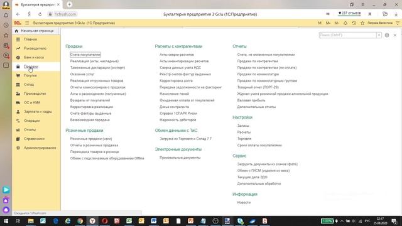Open Досье контрагента link
402x226 pixels.
(x=174, y=107)
